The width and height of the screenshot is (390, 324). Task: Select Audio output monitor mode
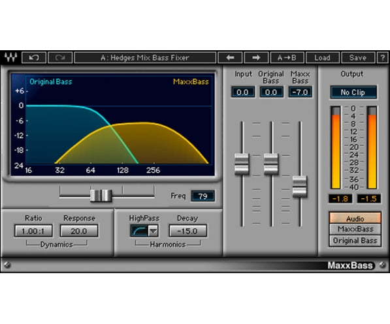tap(355, 218)
